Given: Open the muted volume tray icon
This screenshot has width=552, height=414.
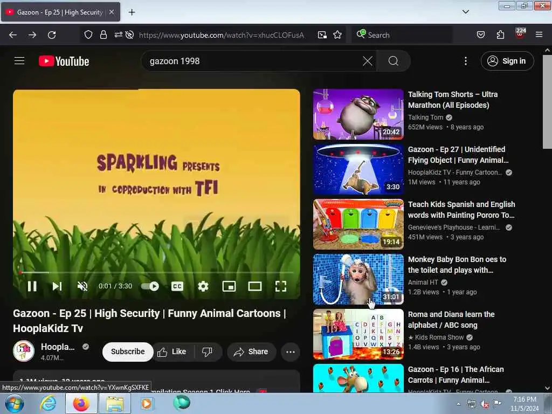Looking at the screenshot, I should (x=485, y=404).
